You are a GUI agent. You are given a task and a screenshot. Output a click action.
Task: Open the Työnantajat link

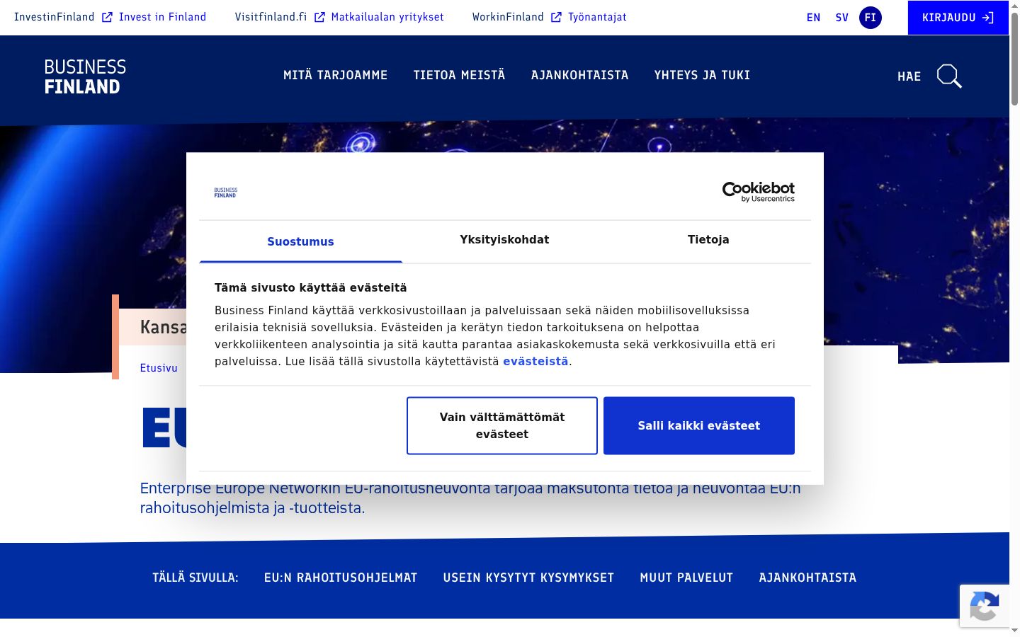(597, 17)
